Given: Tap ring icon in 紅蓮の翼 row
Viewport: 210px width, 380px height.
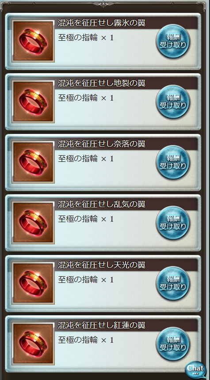Looking at the screenshot, I should coord(33,344).
